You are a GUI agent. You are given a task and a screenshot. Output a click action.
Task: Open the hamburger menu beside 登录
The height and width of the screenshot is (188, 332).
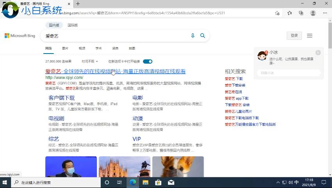tap(310, 36)
